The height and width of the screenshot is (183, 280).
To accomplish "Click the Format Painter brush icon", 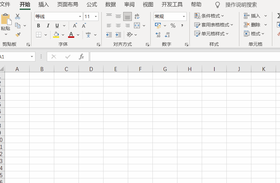I will point(18,34).
